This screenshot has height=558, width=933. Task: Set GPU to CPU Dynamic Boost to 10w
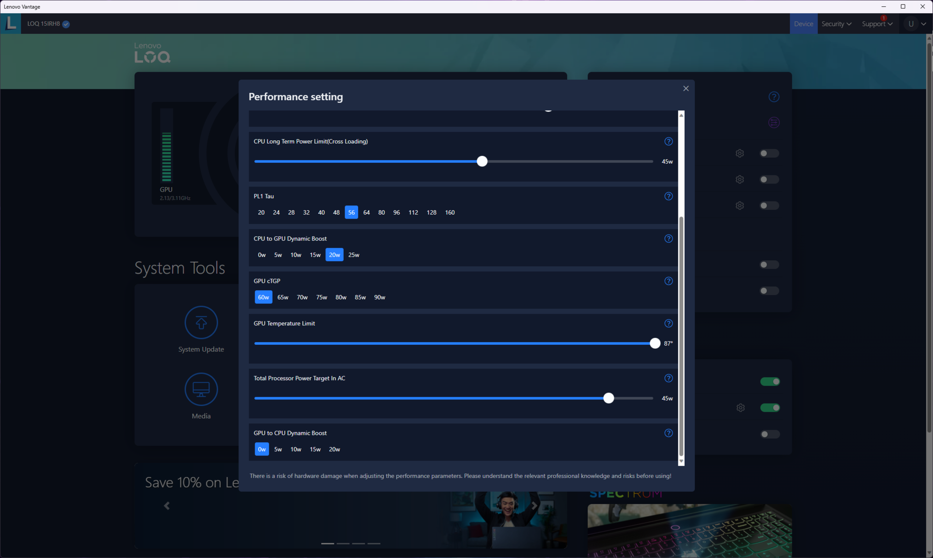tap(295, 449)
